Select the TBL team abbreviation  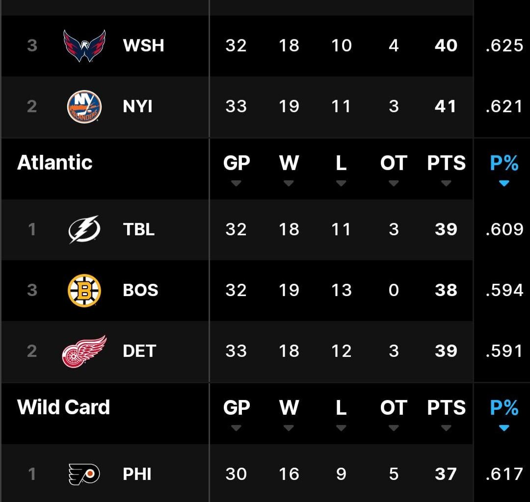point(139,229)
